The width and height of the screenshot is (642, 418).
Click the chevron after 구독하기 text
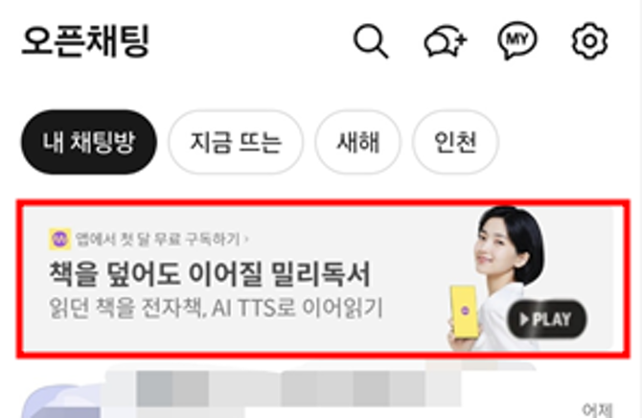tap(246, 239)
